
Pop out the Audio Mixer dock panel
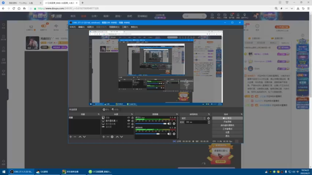pyautogui.click(x=177, y=114)
